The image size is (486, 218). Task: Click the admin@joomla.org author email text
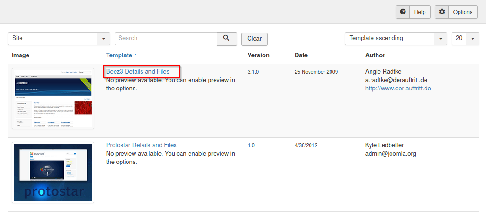391,153
